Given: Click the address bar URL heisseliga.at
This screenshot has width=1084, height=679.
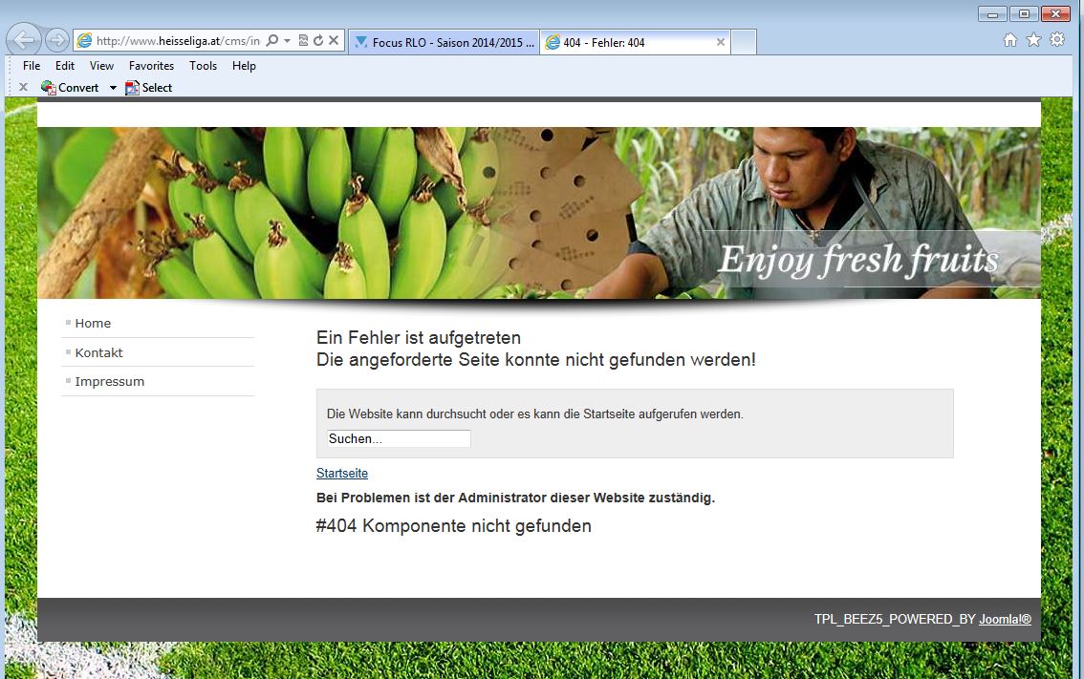Looking at the screenshot, I should tap(178, 41).
